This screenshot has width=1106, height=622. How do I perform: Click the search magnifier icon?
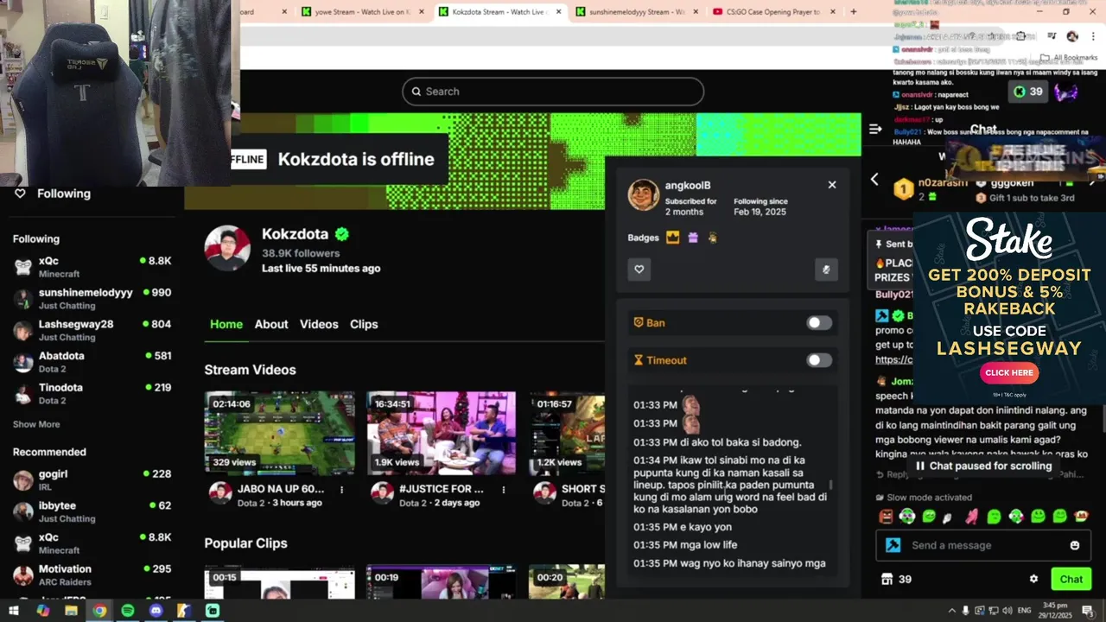pos(416,92)
